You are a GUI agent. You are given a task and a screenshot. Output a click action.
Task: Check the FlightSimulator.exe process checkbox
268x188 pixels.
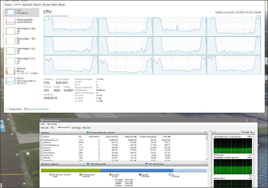(41, 139)
